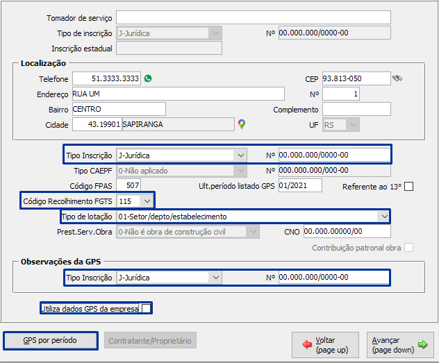Viewport: 439px width, 363px height.
Task: Click the Complemento field
Action: point(356,109)
